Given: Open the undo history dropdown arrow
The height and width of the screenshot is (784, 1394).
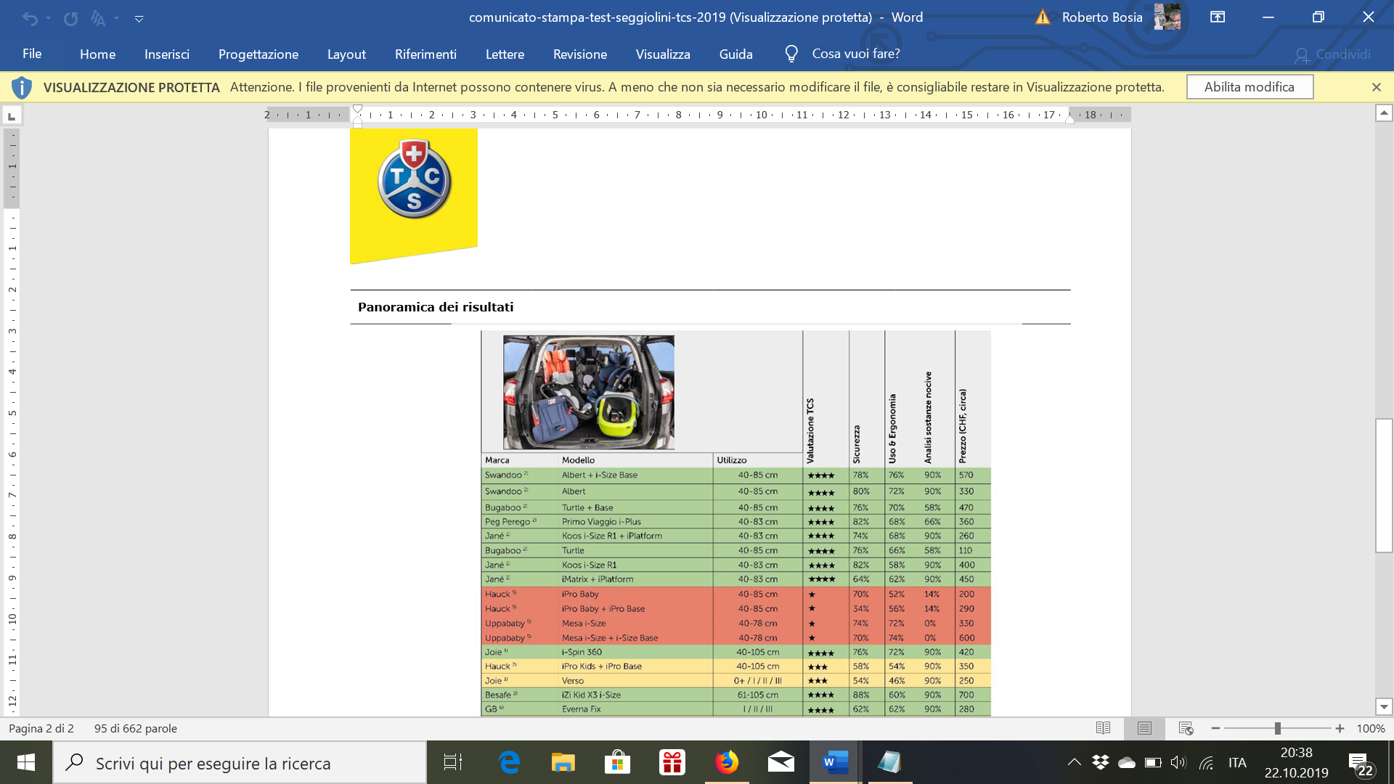Looking at the screenshot, I should click(48, 18).
